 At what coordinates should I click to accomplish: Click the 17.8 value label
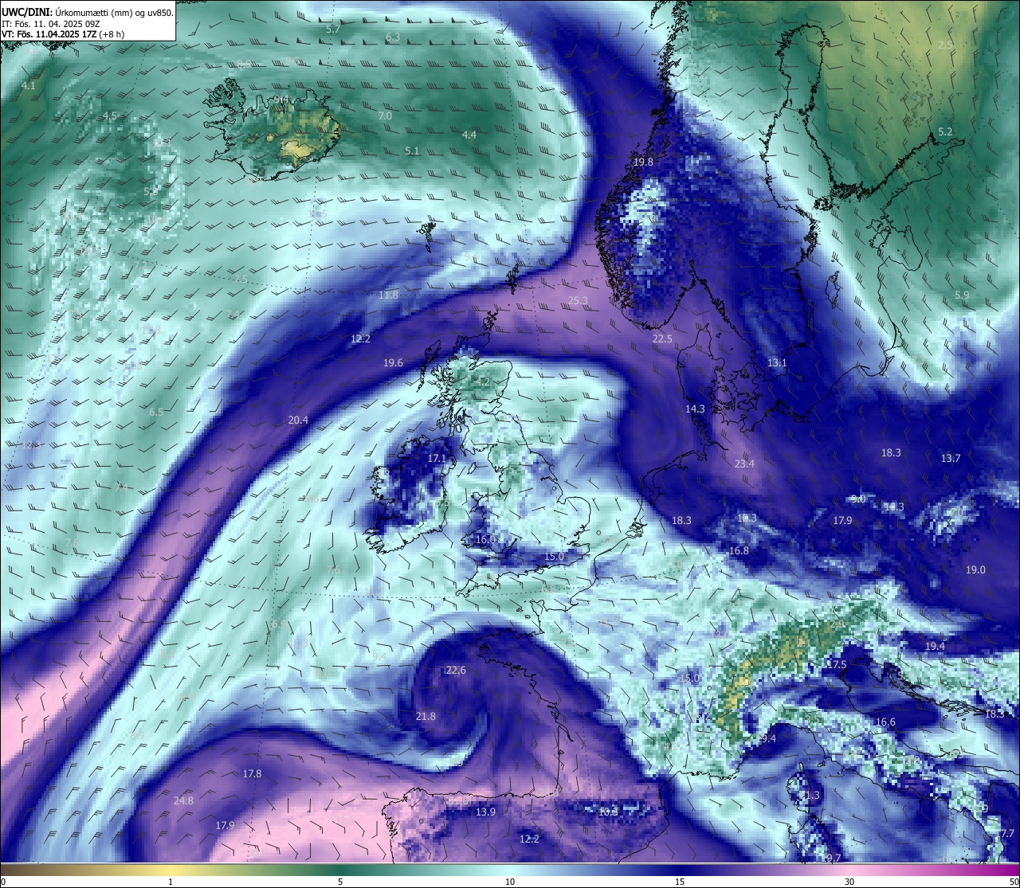point(252,773)
